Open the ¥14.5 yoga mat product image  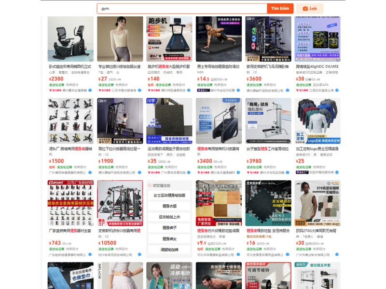click(219, 39)
